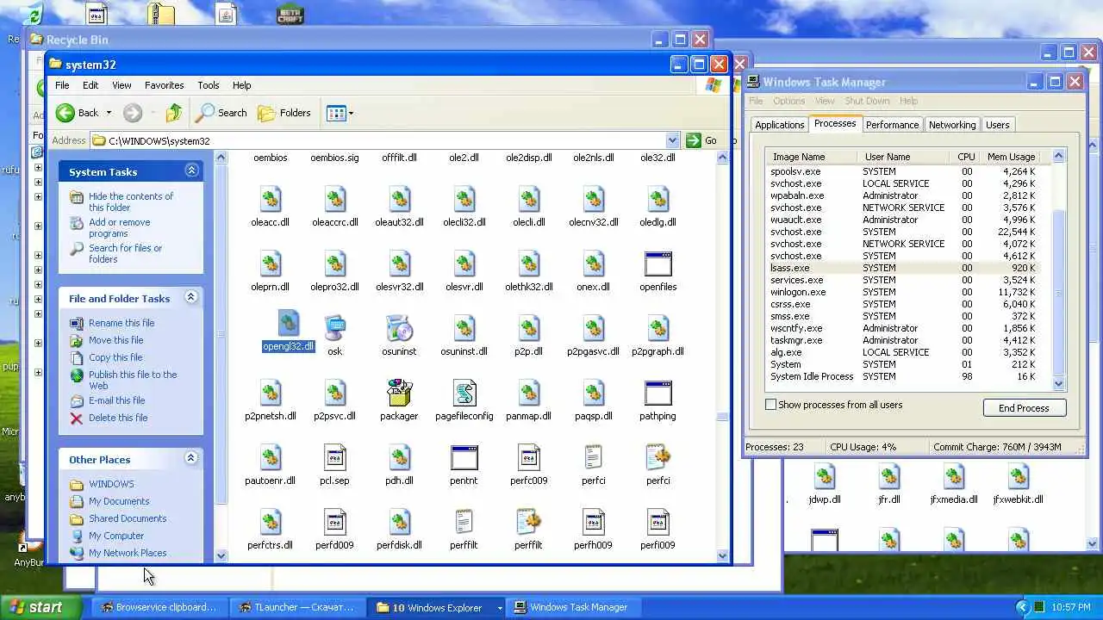Select jdwp.dll in the background window

[x=825, y=477]
